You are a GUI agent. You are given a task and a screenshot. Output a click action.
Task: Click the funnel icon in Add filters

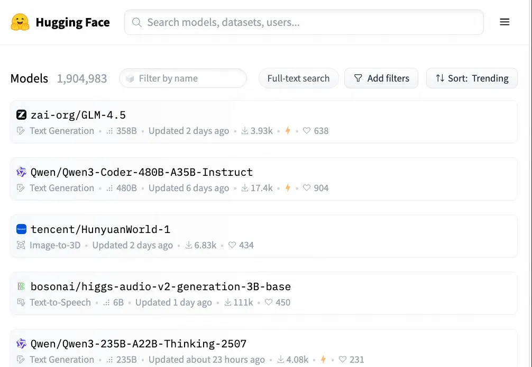tap(358, 78)
